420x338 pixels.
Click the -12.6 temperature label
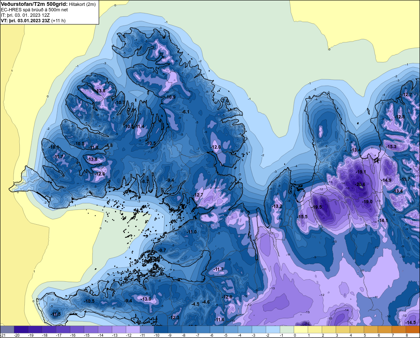(x=100, y=174)
